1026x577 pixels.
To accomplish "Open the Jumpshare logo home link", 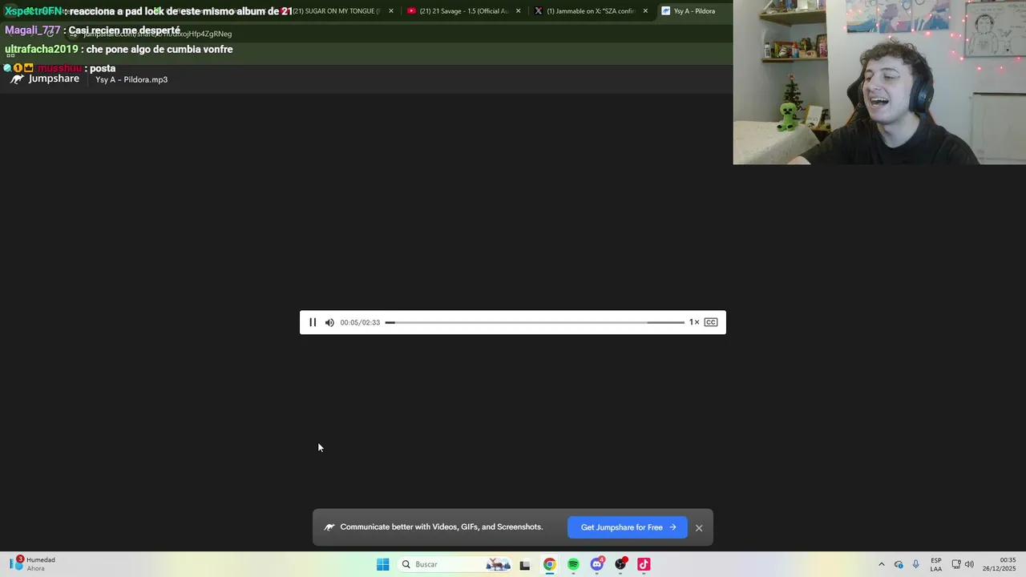I will pyautogui.click(x=45, y=79).
